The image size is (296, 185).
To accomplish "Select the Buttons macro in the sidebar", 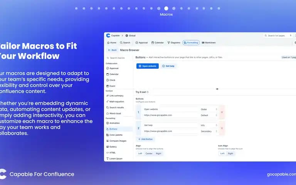I will (x=119, y=129).
